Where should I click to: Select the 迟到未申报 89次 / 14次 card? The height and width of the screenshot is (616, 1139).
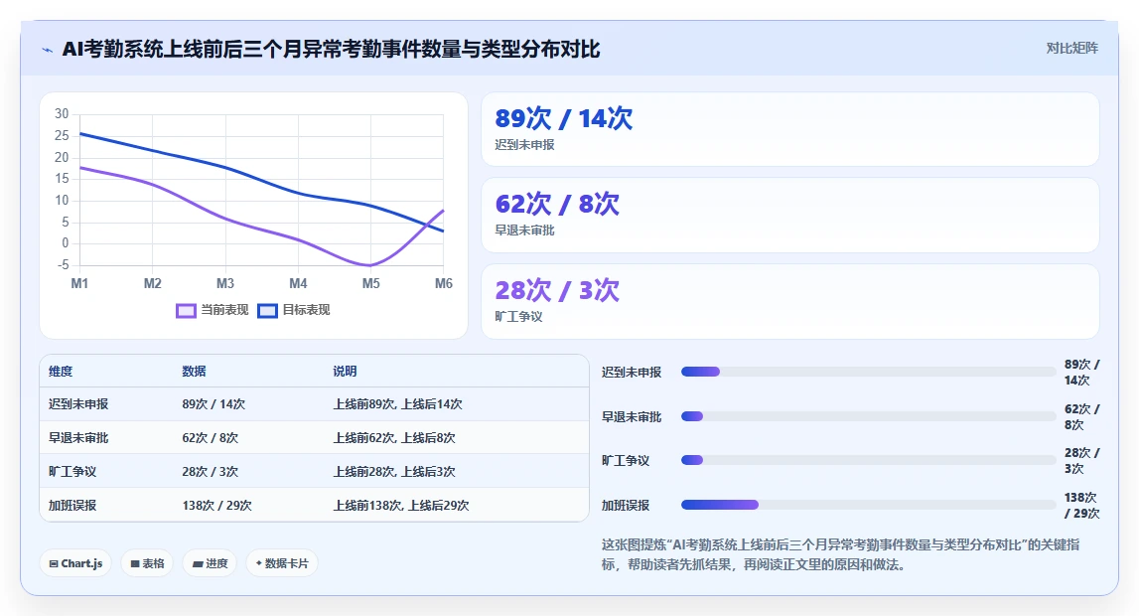point(789,129)
